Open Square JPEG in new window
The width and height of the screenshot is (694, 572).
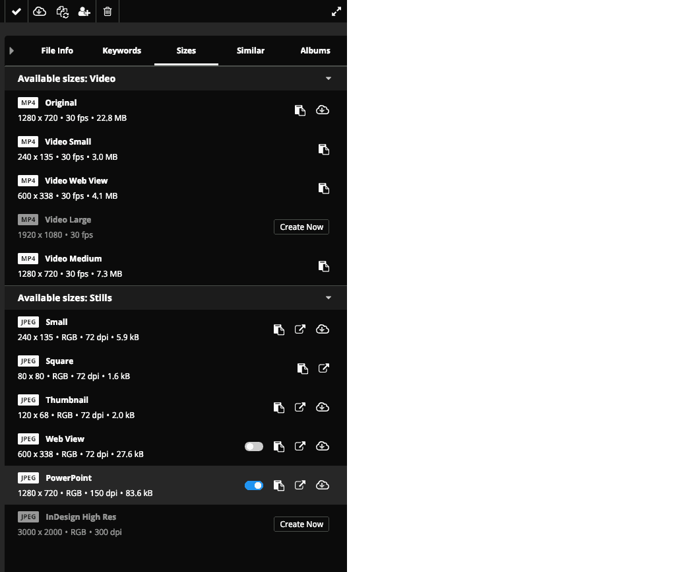[x=324, y=368]
